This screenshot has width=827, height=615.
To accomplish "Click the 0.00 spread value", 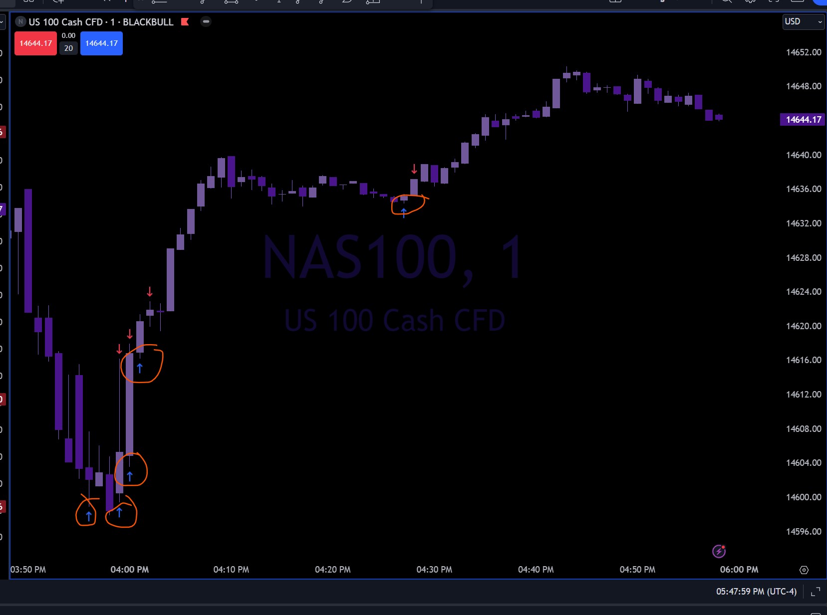I will pos(68,35).
